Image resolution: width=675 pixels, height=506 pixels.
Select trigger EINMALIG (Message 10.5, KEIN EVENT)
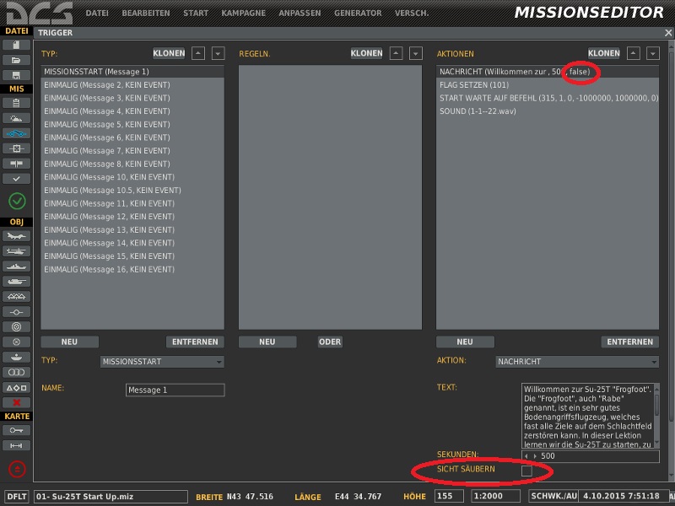[x=132, y=191]
